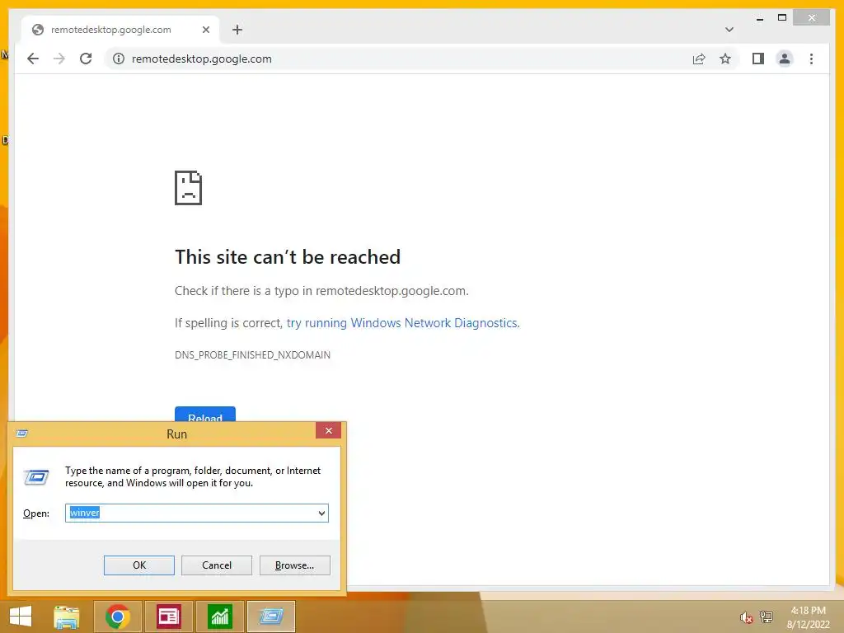
Task: Click the 'This site can't be reached' heading
Action: [288, 257]
